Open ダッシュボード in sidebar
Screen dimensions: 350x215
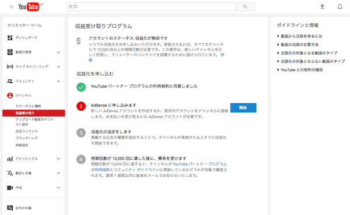(x=26, y=38)
